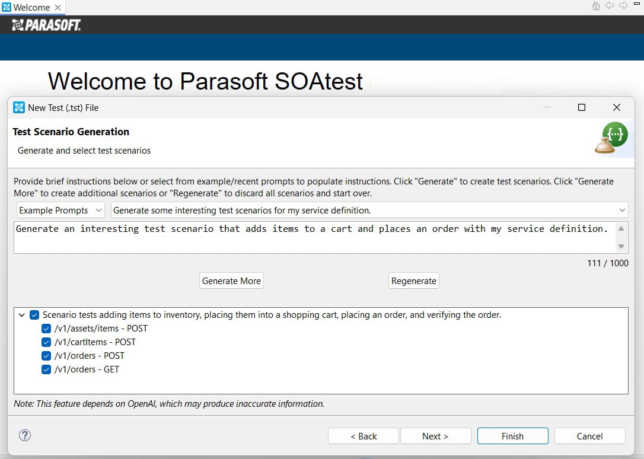Uncheck /v1/orders - GET checkbox
Screen dimensions: 644x459
pos(46,369)
